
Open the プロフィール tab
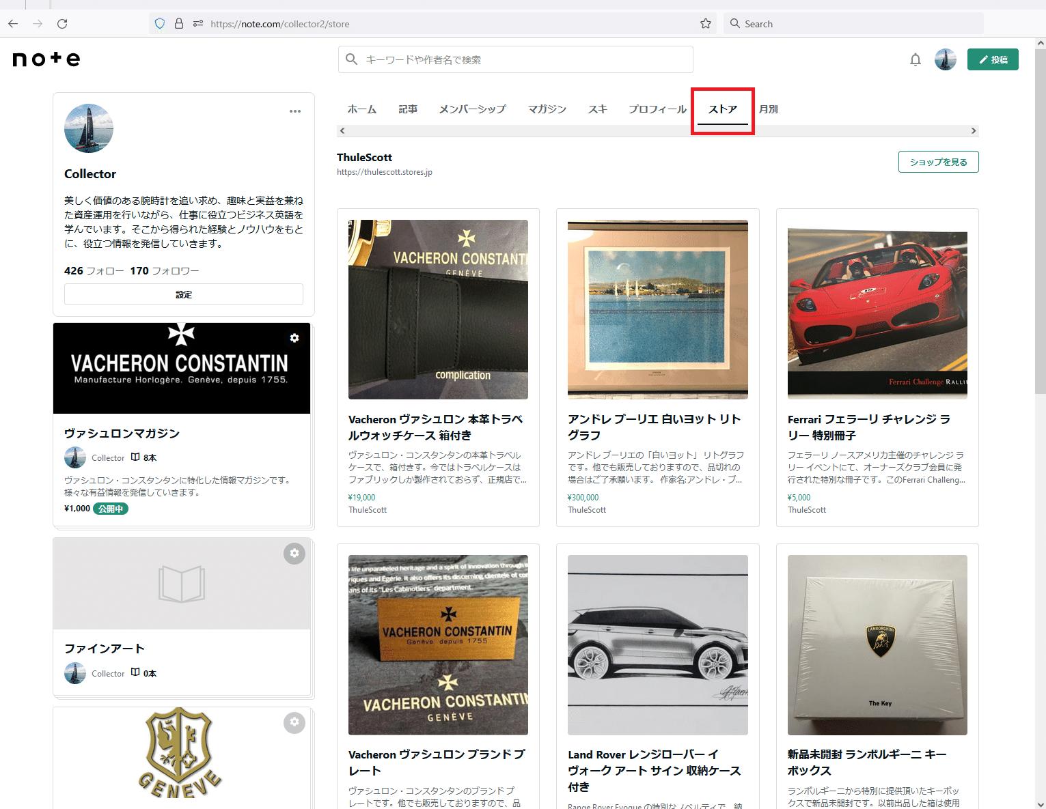pos(657,109)
